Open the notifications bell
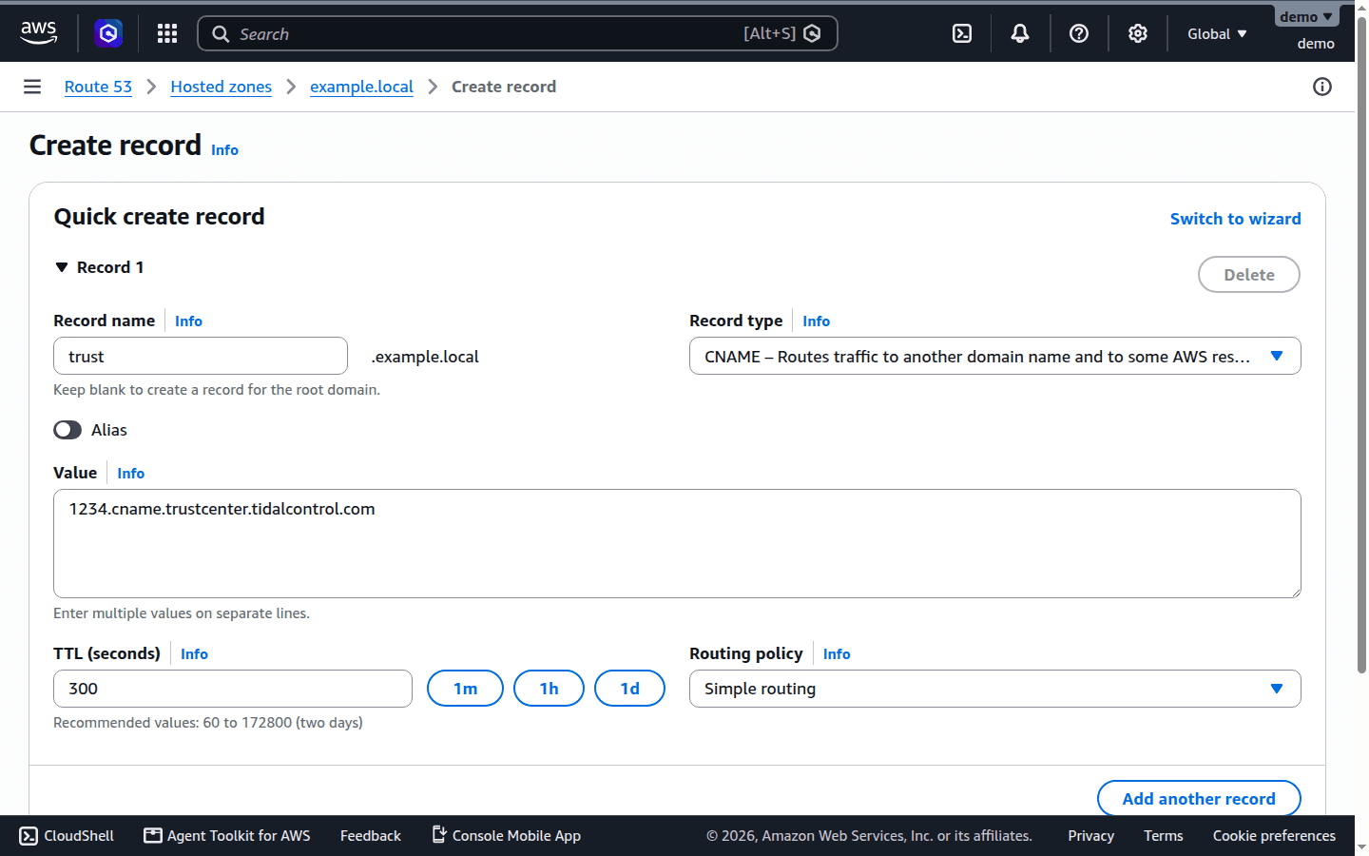 pos(1020,34)
